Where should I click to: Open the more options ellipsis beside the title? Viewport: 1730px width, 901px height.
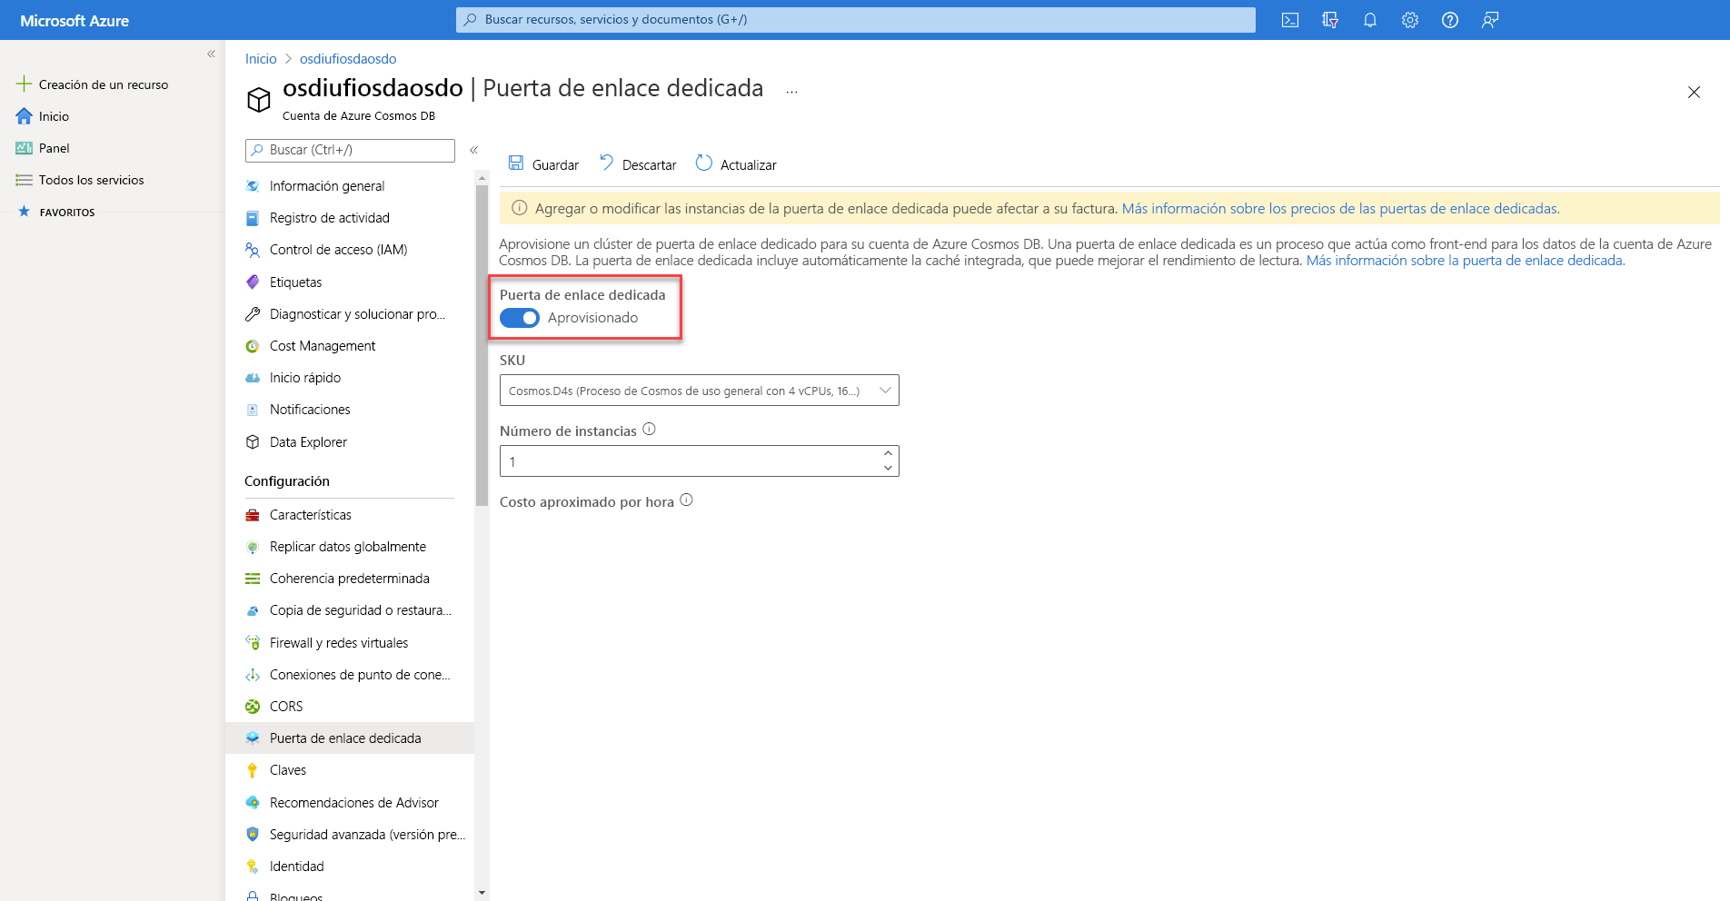tap(791, 92)
